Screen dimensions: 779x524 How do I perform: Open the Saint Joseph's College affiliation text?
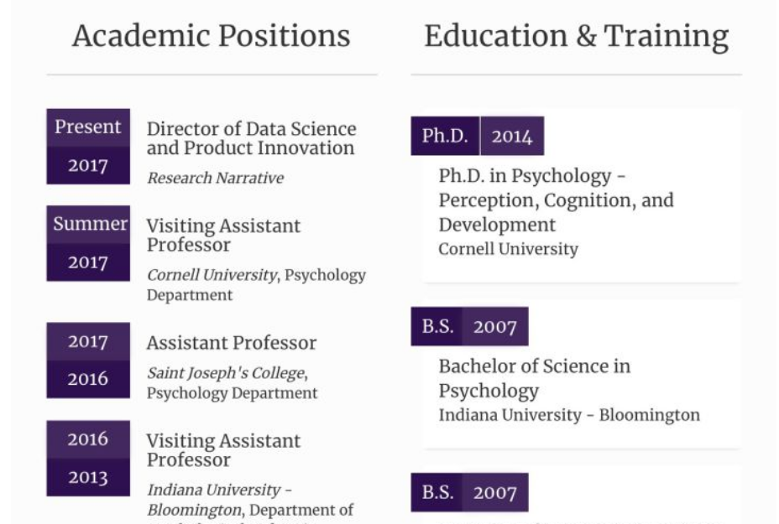pyautogui.click(x=232, y=382)
